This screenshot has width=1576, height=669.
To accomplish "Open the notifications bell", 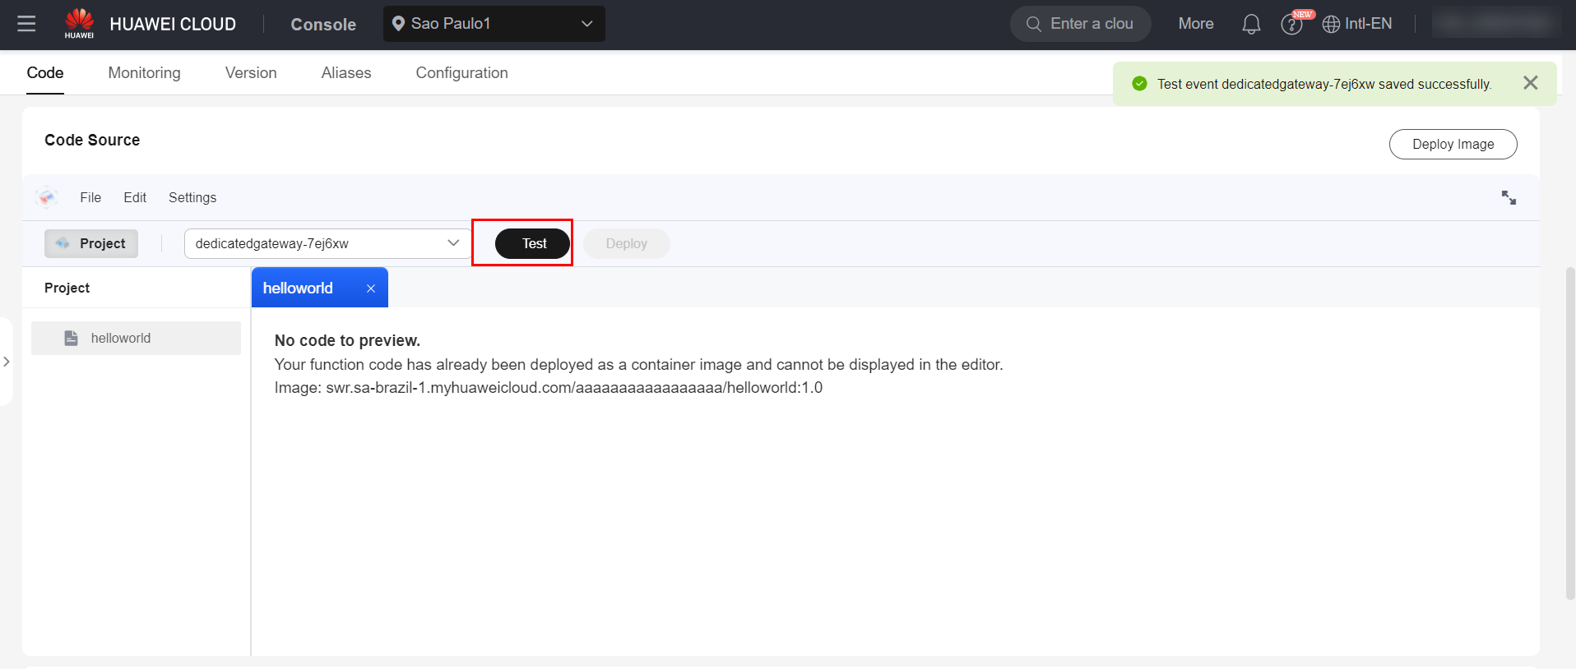I will click(1250, 24).
